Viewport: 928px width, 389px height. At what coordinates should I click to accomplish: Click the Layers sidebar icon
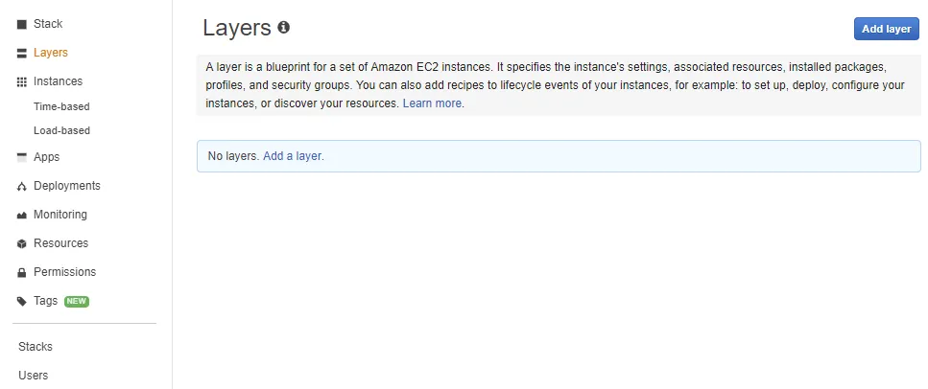[22, 53]
